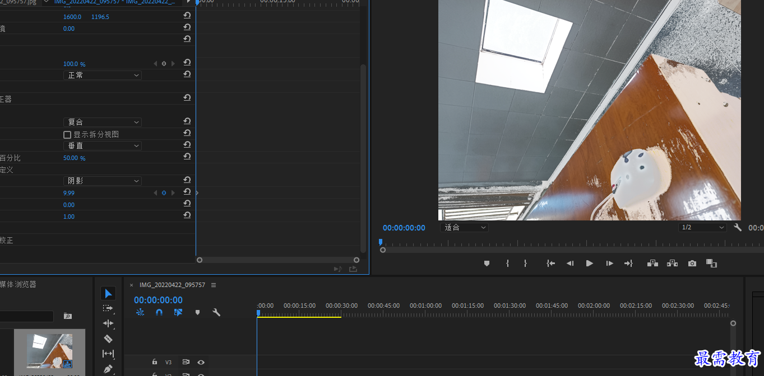This screenshot has width=764, height=376.
Task: Click the Program Monitor playhead marker
Action: 381,242
